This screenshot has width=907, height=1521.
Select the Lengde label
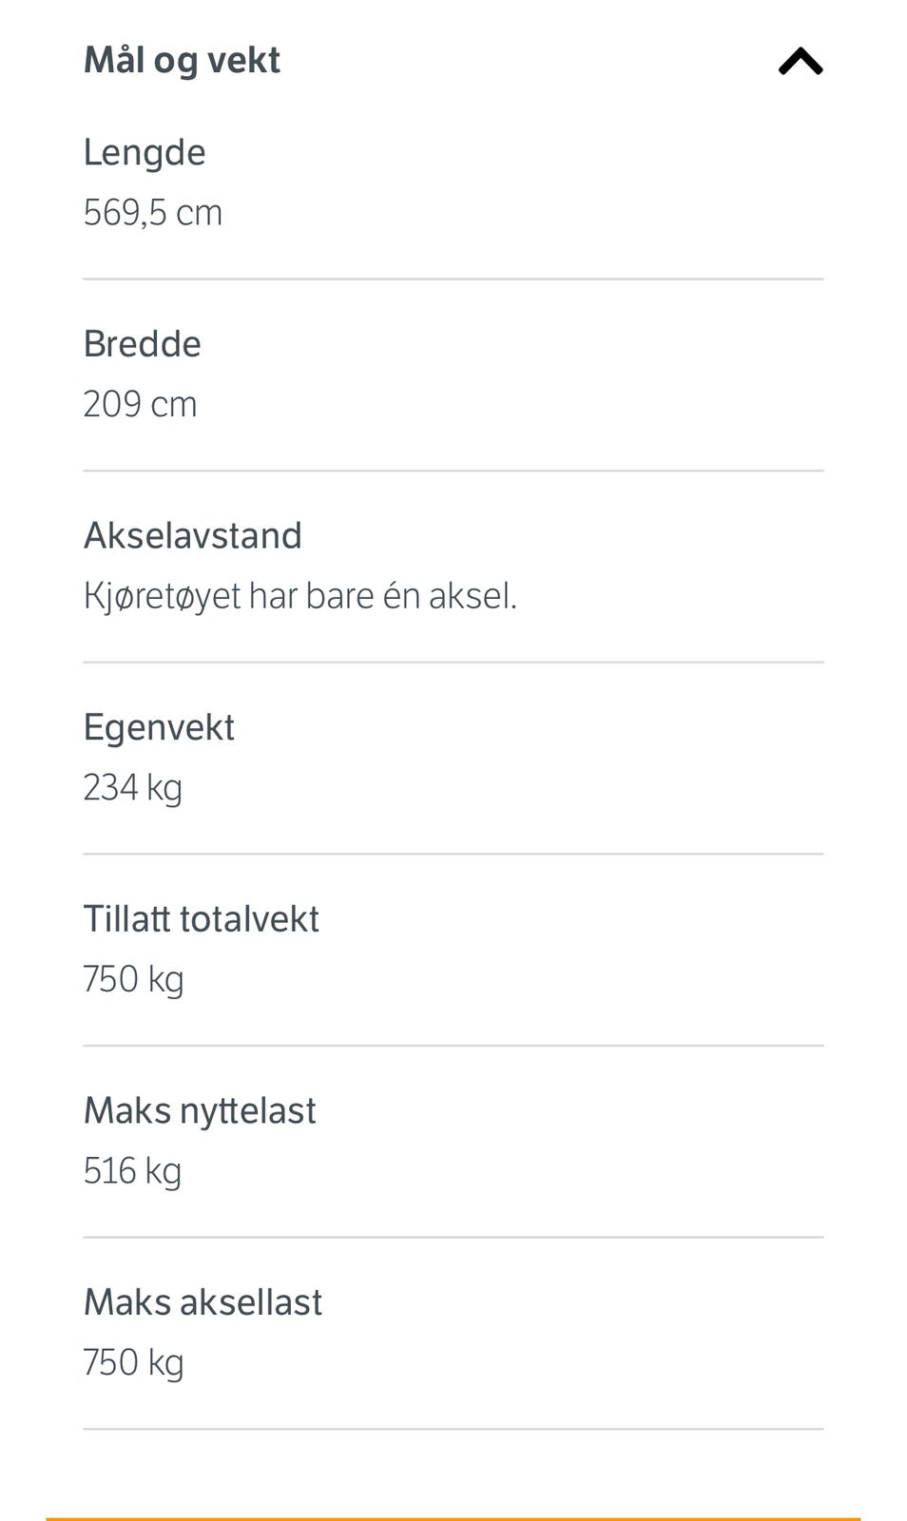[x=145, y=152]
